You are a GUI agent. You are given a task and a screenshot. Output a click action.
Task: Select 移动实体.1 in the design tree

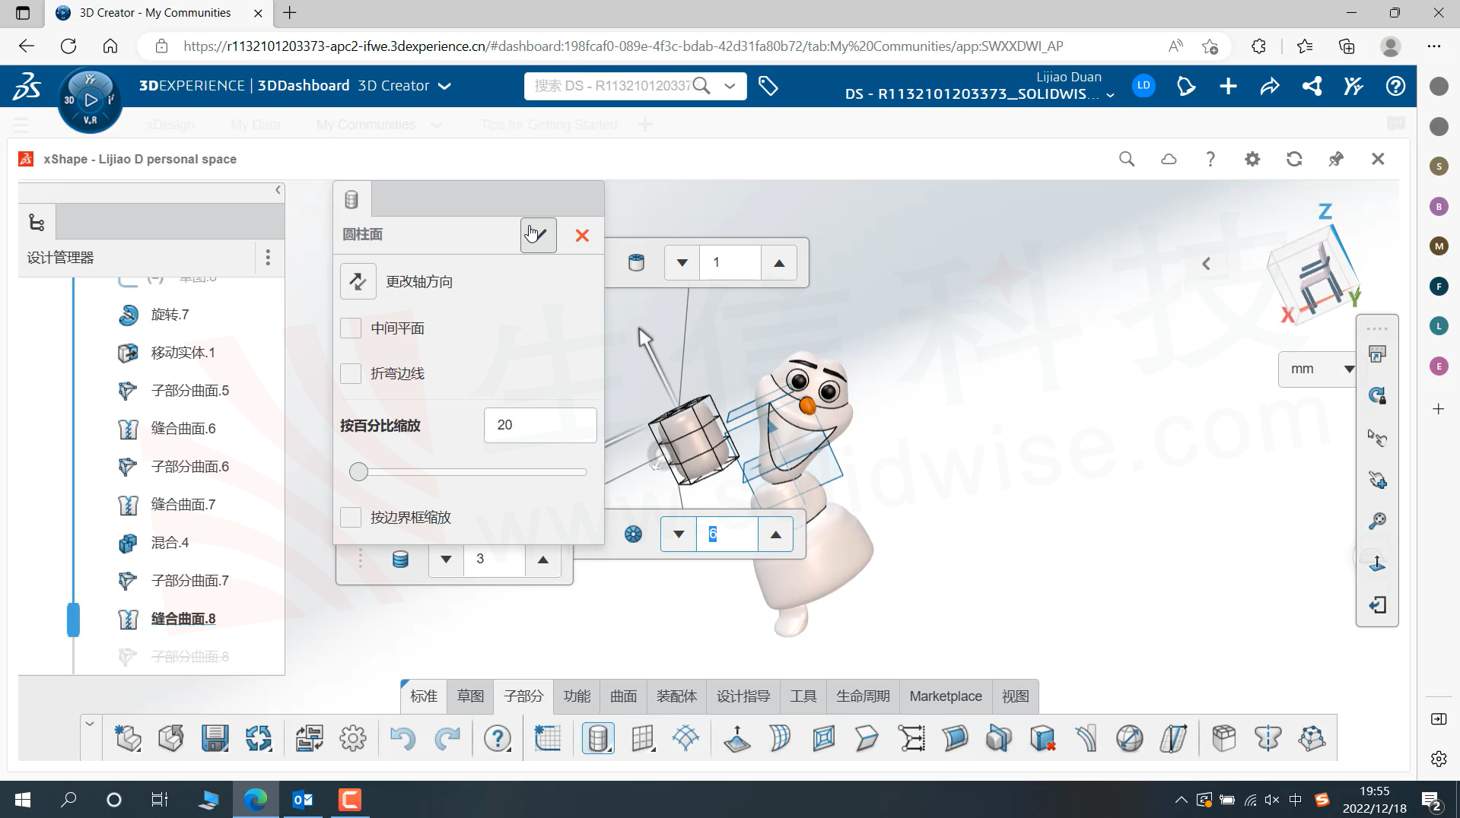click(x=183, y=353)
